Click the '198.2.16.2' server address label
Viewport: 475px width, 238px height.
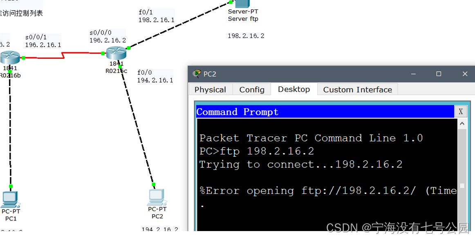[x=246, y=36]
